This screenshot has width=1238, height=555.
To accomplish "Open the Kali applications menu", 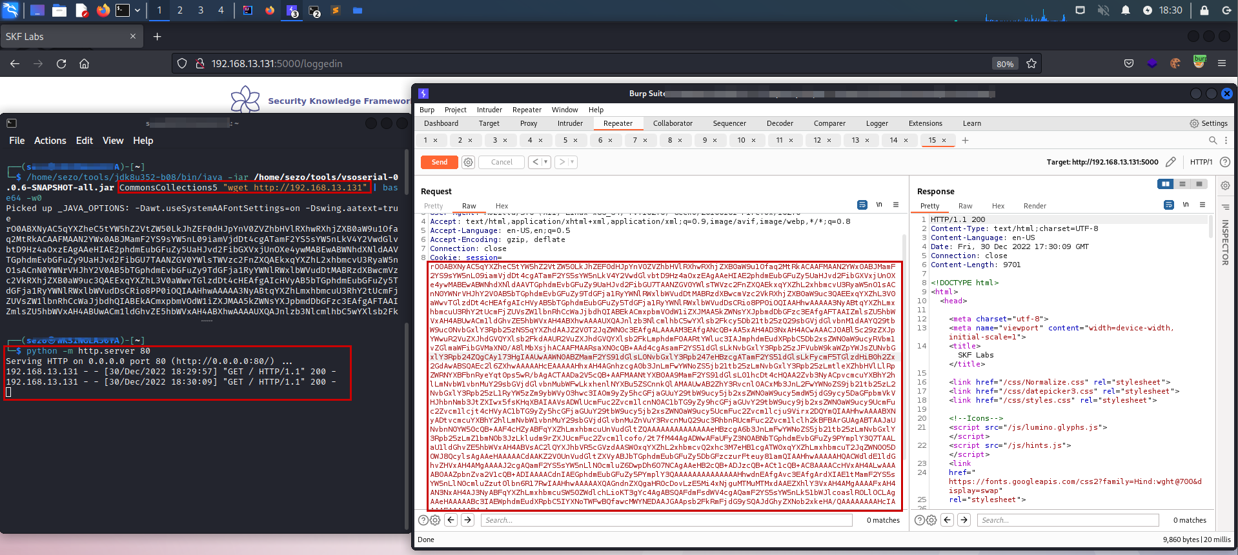I will 11,10.
